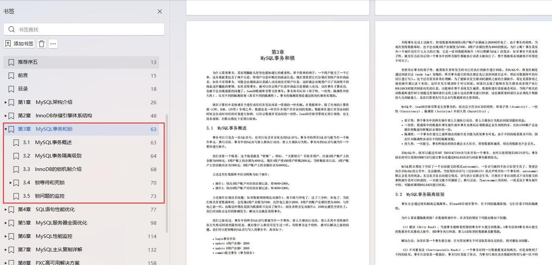Screen dimensions: 552x265
Task: Click the 3.2 MySQL事务隔离级别 heading in document
Action: (x=419, y=194)
